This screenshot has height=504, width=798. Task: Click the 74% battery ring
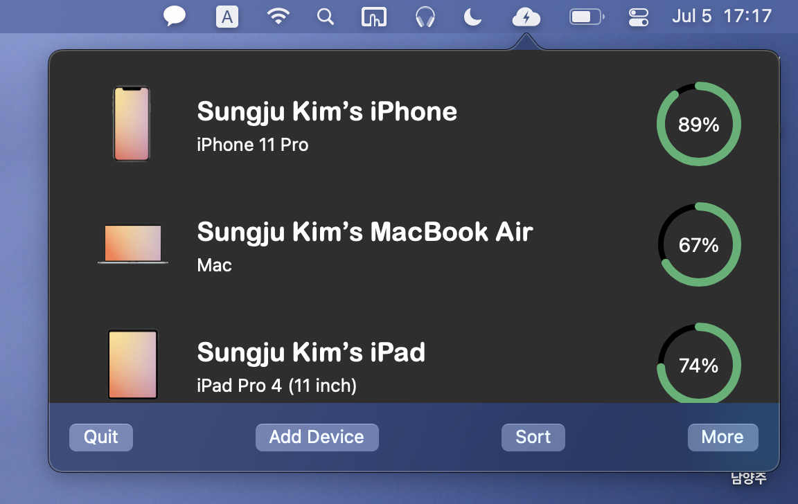pyautogui.click(x=699, y=363)
